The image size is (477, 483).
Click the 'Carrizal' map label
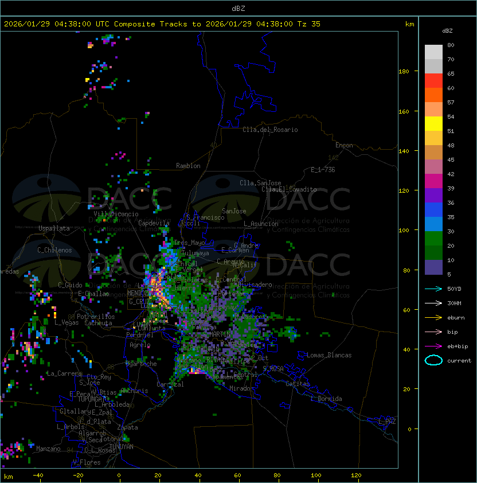click(x=170, y=384)
